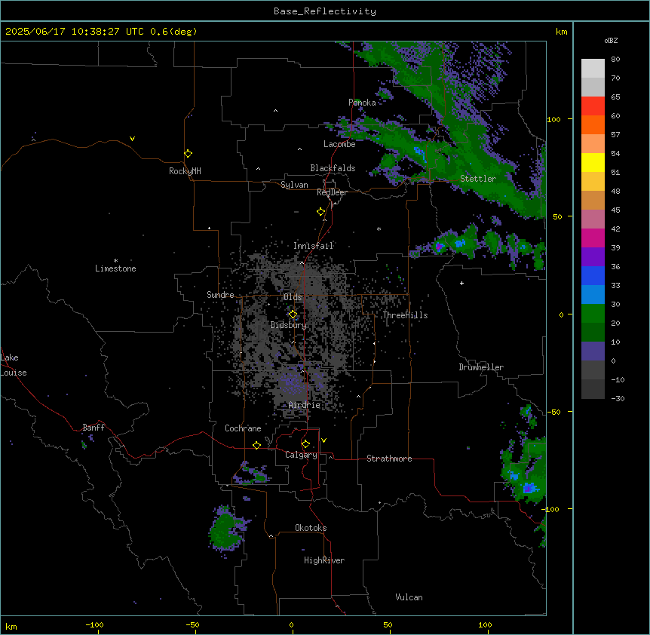The image size is (650, 635).
Task: Click the yellow diamond marker south of RedDeer
Action: pos(321,212)
